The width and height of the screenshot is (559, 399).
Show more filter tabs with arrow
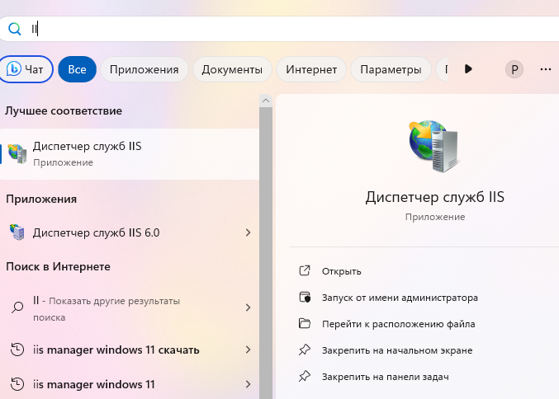(468, 69)
